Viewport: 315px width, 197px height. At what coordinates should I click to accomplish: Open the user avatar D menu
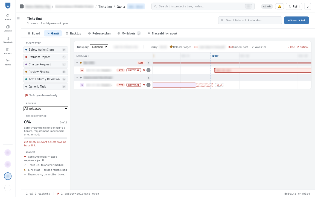coord(308,7)
